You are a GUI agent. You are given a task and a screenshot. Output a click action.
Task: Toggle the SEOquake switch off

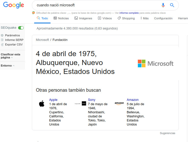[x=21, y=28]
